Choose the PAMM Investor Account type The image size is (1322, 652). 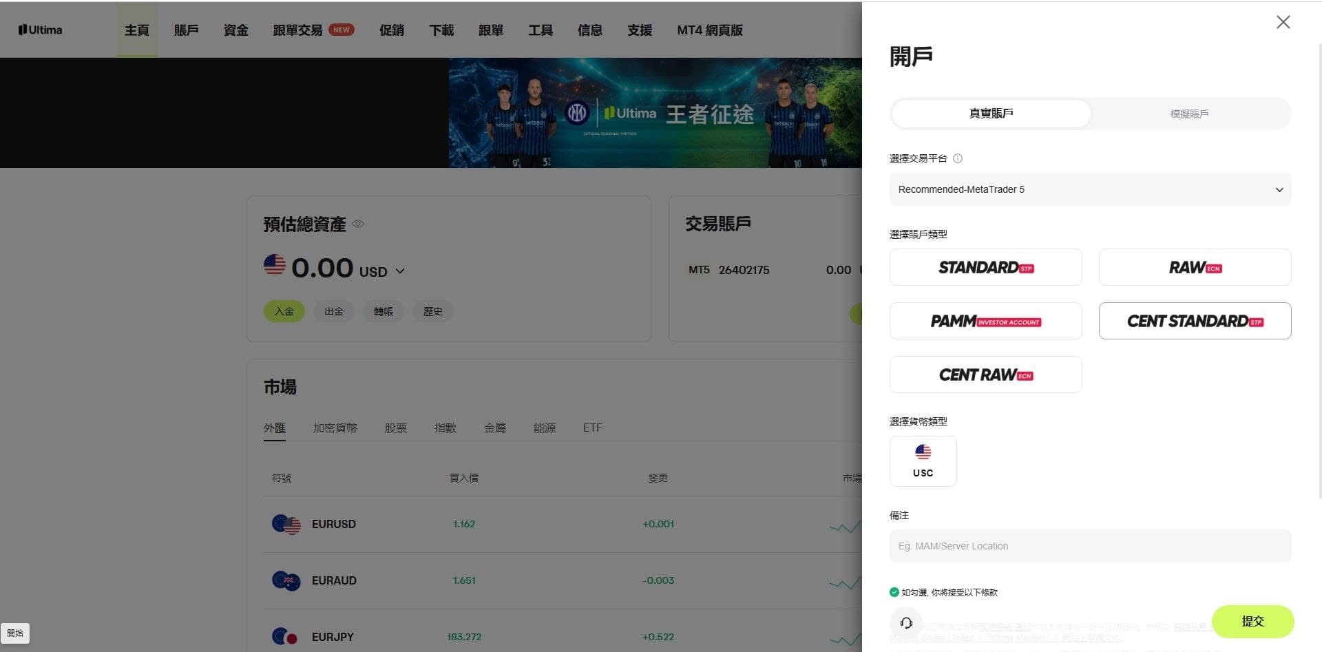coord(985,321)
